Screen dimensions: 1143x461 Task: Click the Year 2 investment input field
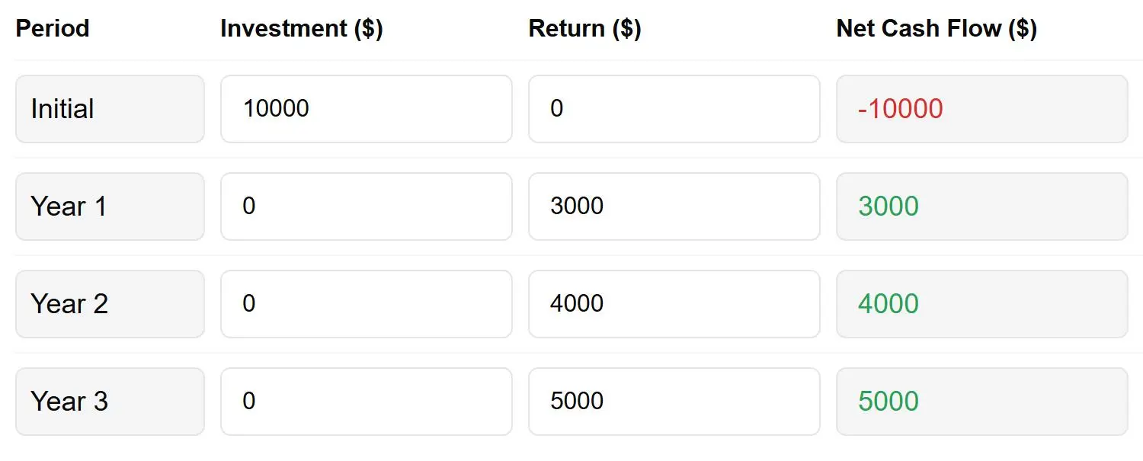point(366,303)
